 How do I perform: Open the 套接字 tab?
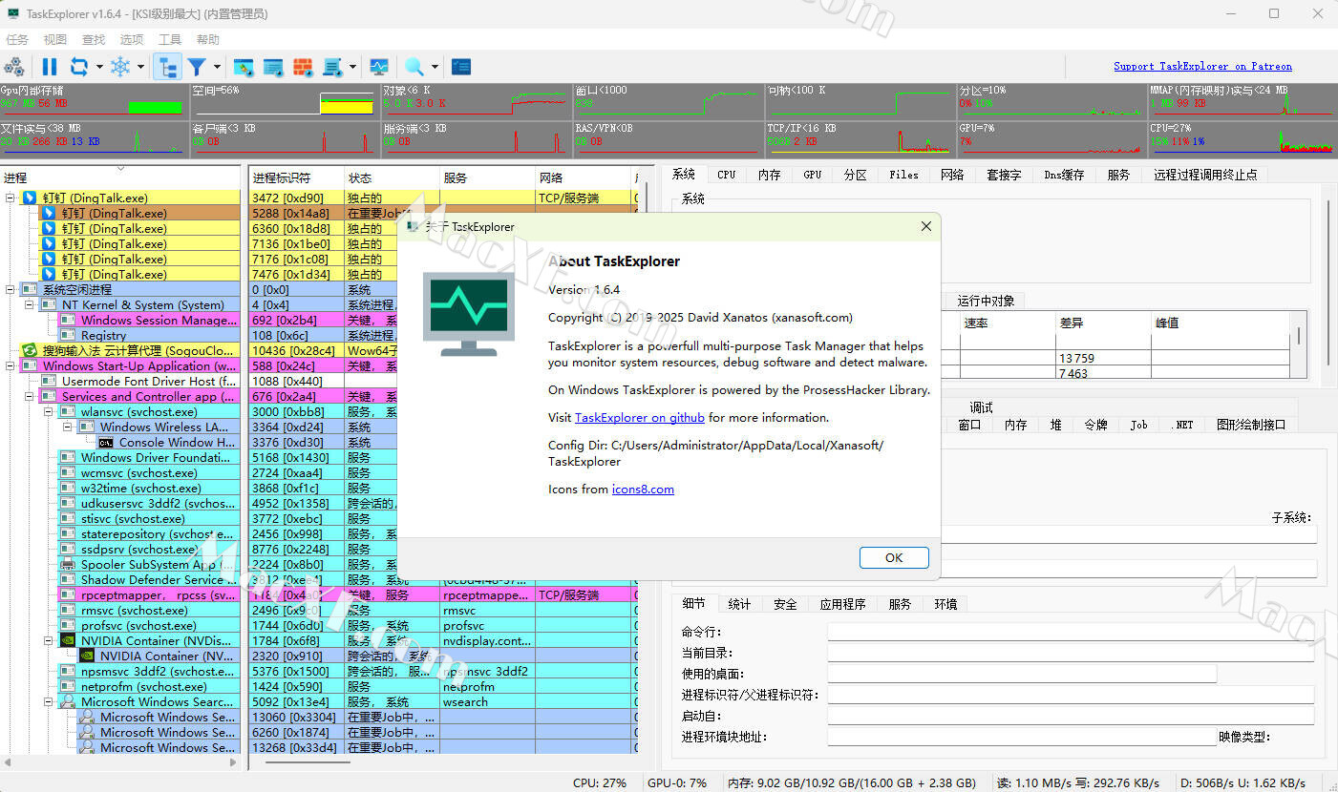coord(1004,175)
